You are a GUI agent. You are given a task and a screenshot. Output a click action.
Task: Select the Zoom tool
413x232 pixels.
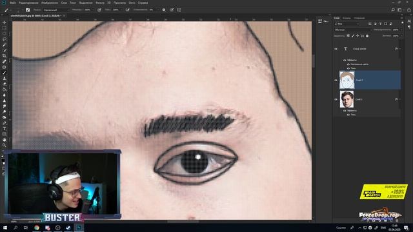(5, 145)
